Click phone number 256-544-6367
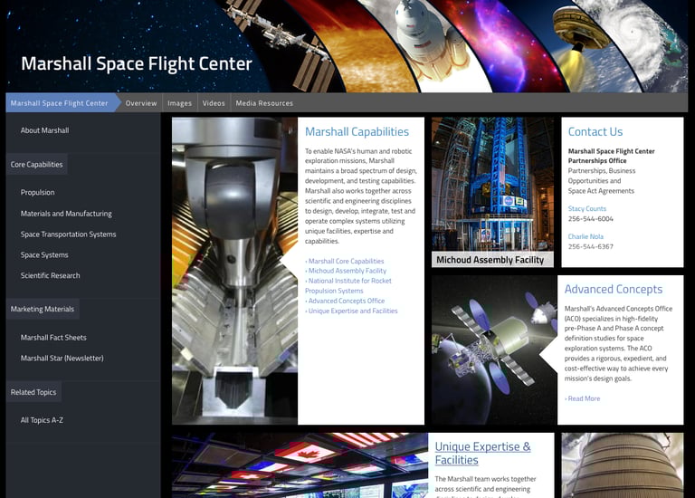This screenshot has height=498, width=695. tap(590, 246)
